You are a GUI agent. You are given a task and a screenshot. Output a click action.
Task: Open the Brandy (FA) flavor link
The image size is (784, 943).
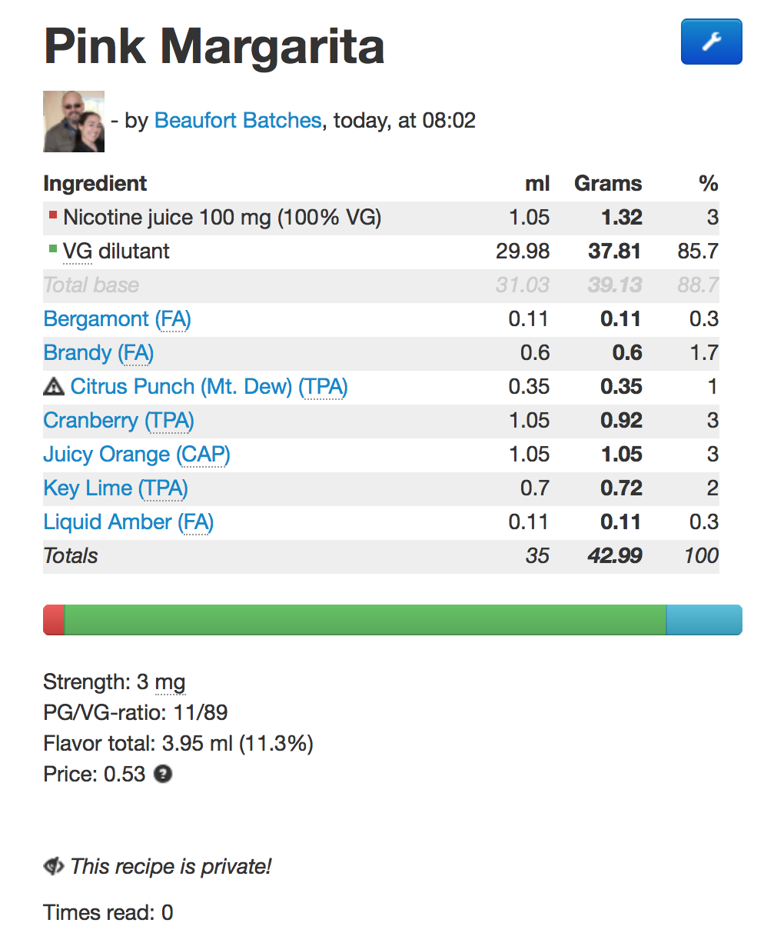(98, 352)
